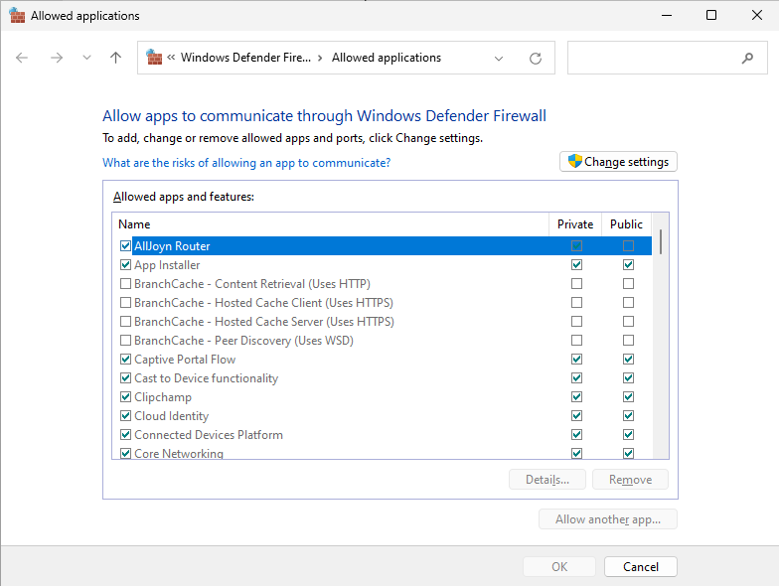Click the double chevron before breadcrumb path
The height and width of the screenshot is (586, 779).
tap(171, 58)
